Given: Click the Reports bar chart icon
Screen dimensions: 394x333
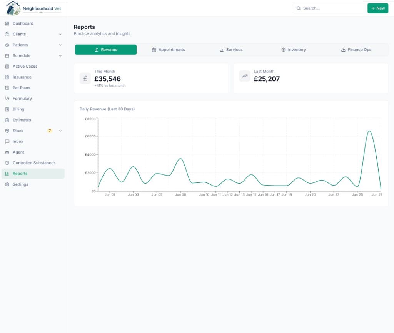Looking at the screenshot, I should pyautogui.click(x=7, y=174).
